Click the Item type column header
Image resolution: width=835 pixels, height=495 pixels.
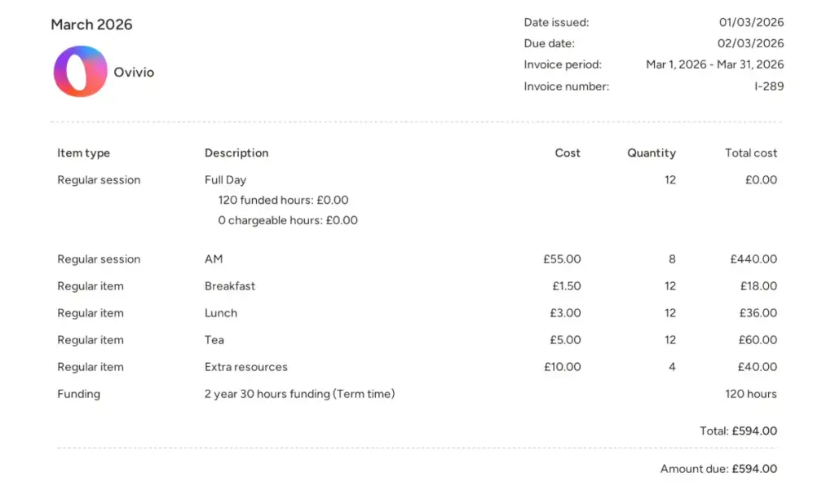[83, 152]
